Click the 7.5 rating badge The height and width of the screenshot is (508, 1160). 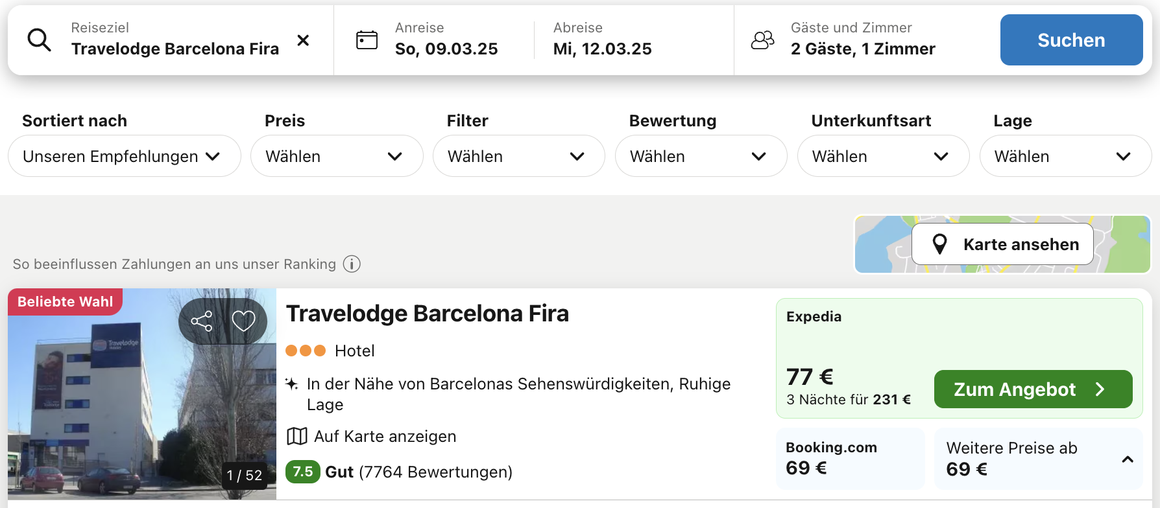tap(303, 472)
